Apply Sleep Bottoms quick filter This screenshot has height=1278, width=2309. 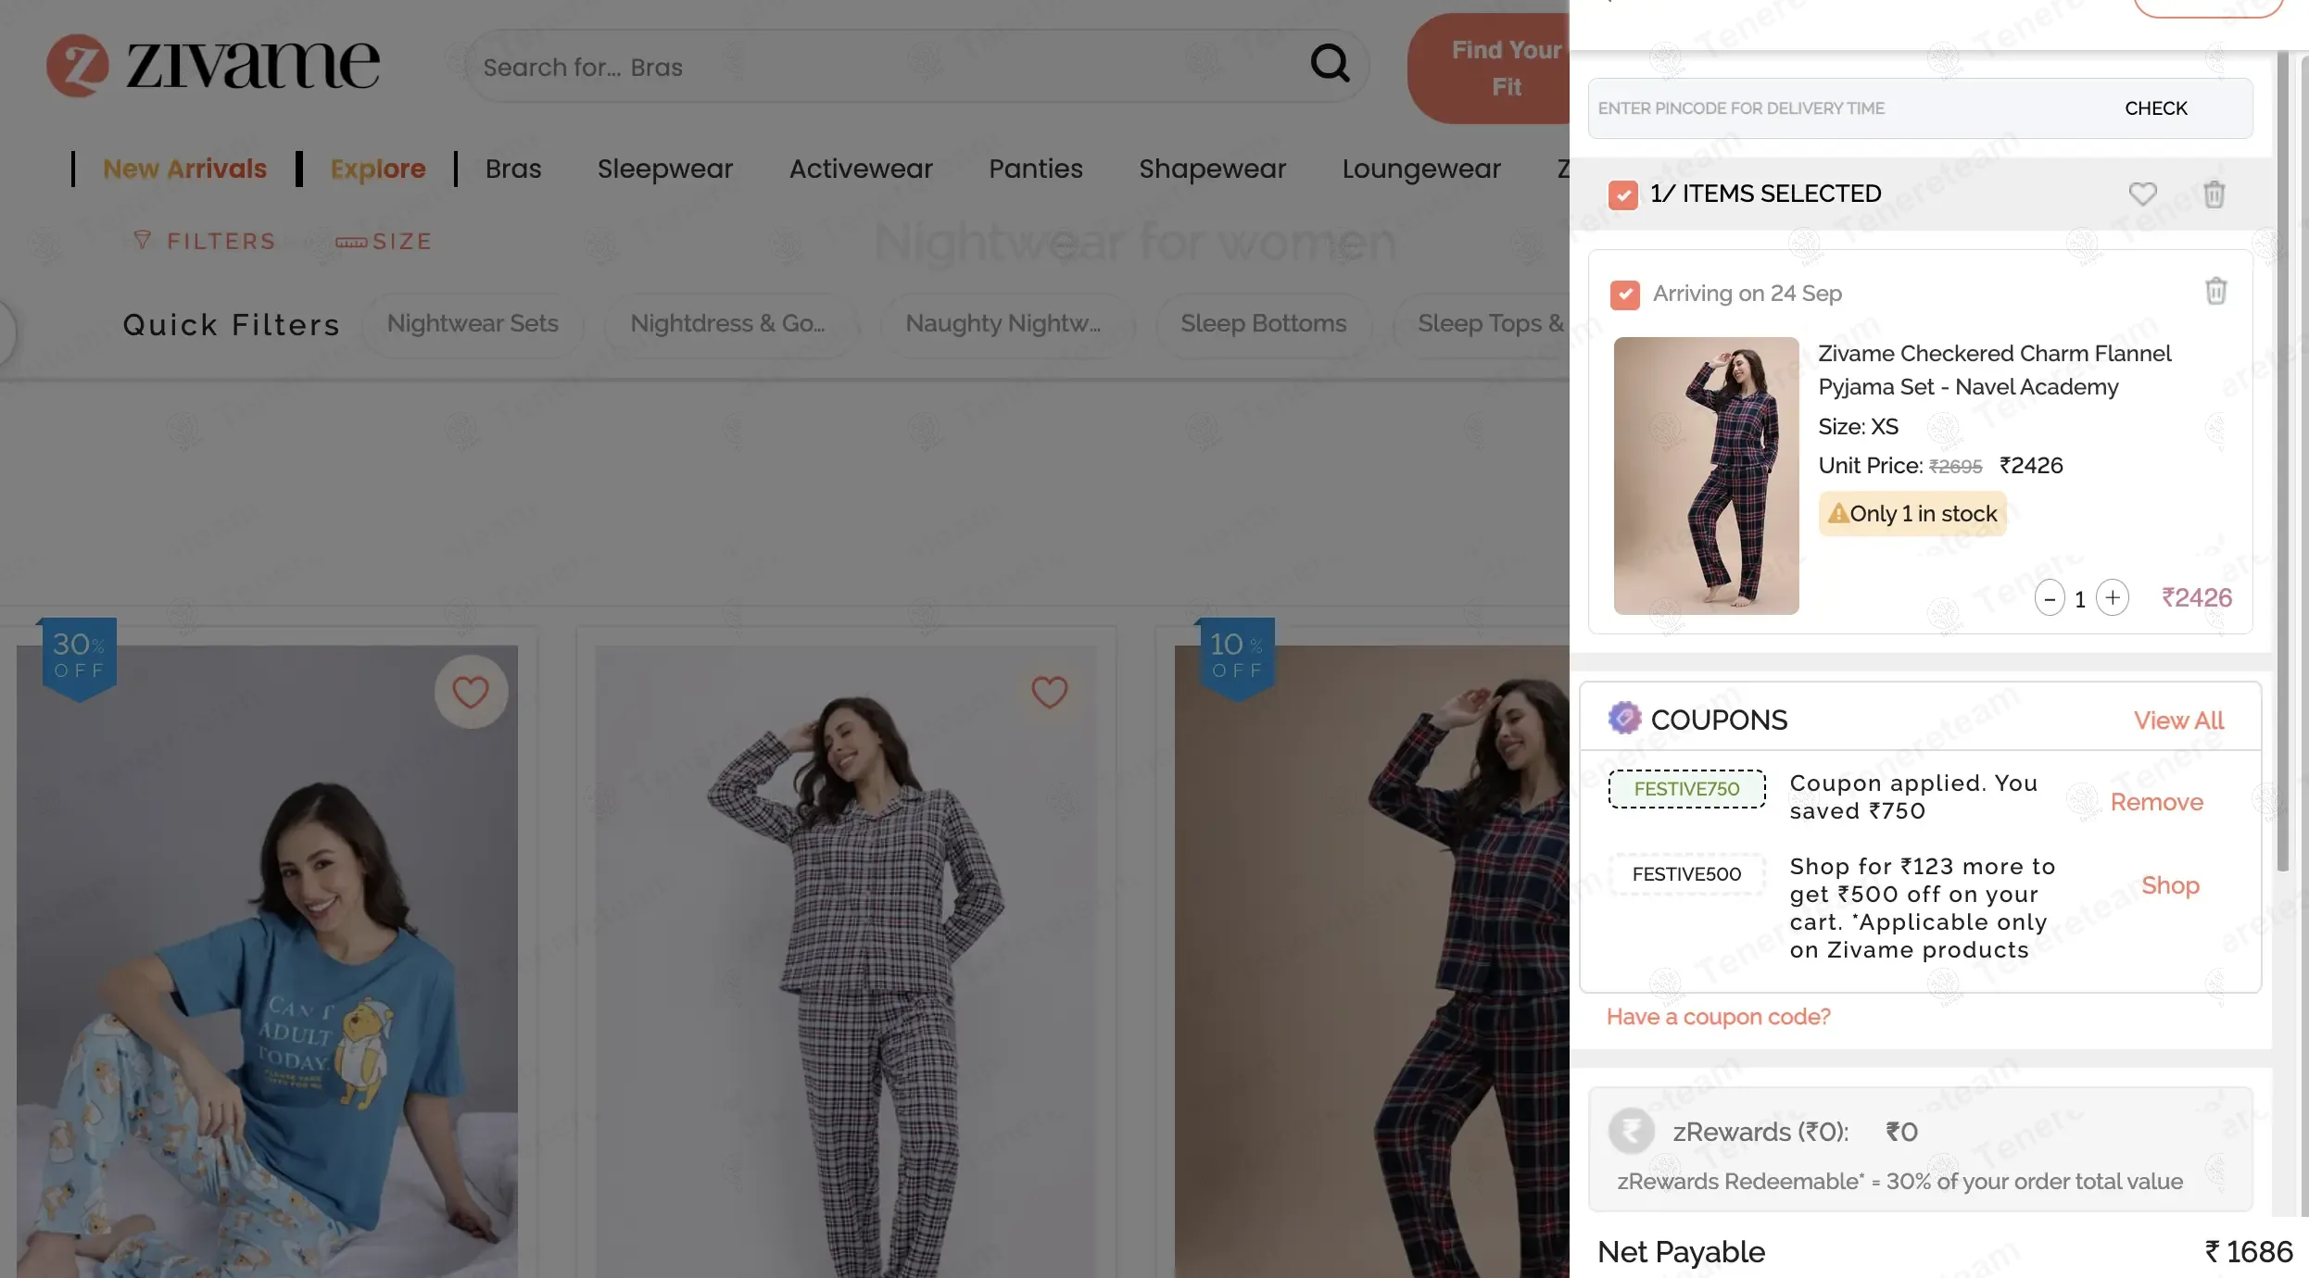click(1263, 324)
